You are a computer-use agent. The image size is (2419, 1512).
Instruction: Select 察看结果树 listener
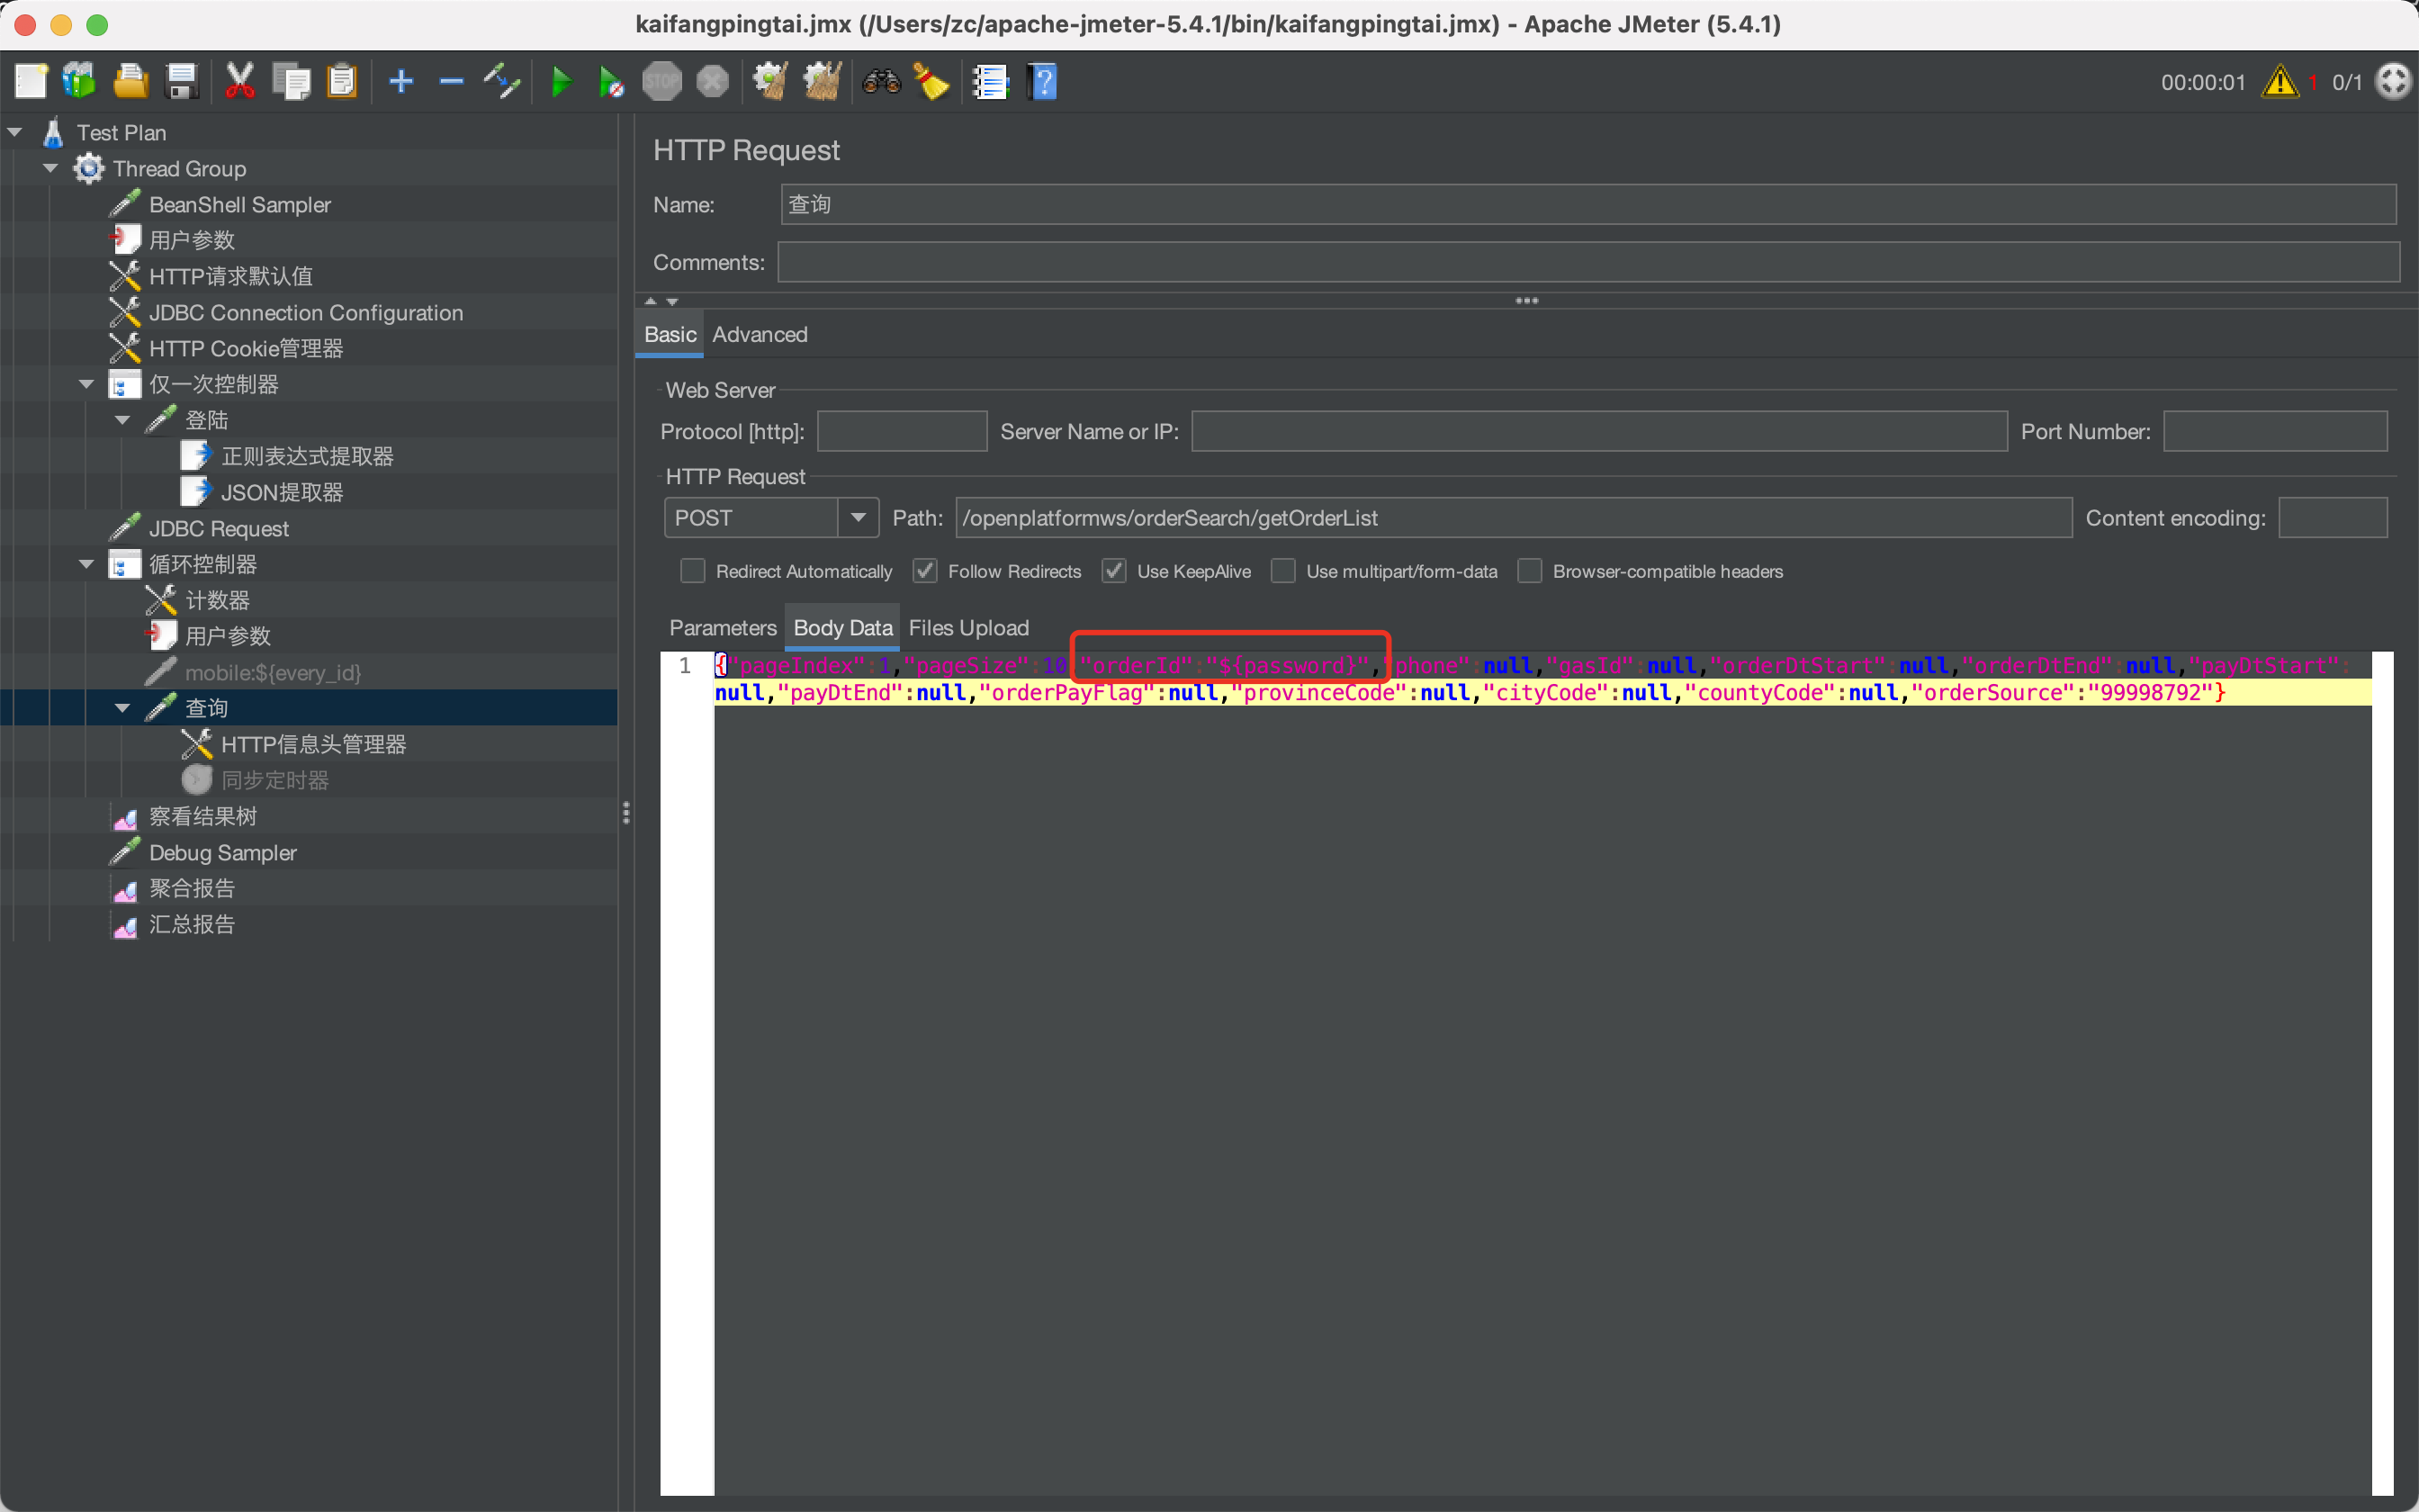pyautogui.click(x=202, y=816)
